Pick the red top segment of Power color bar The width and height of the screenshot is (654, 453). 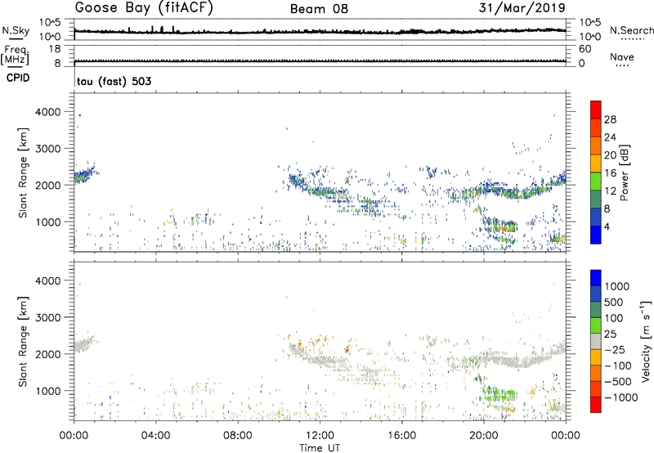[x=596, y=110]
